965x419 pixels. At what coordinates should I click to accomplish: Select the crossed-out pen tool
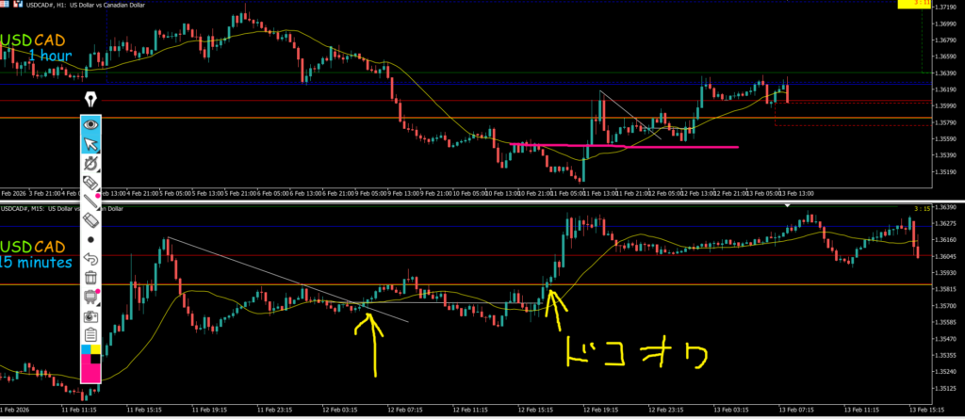point(91,164)
